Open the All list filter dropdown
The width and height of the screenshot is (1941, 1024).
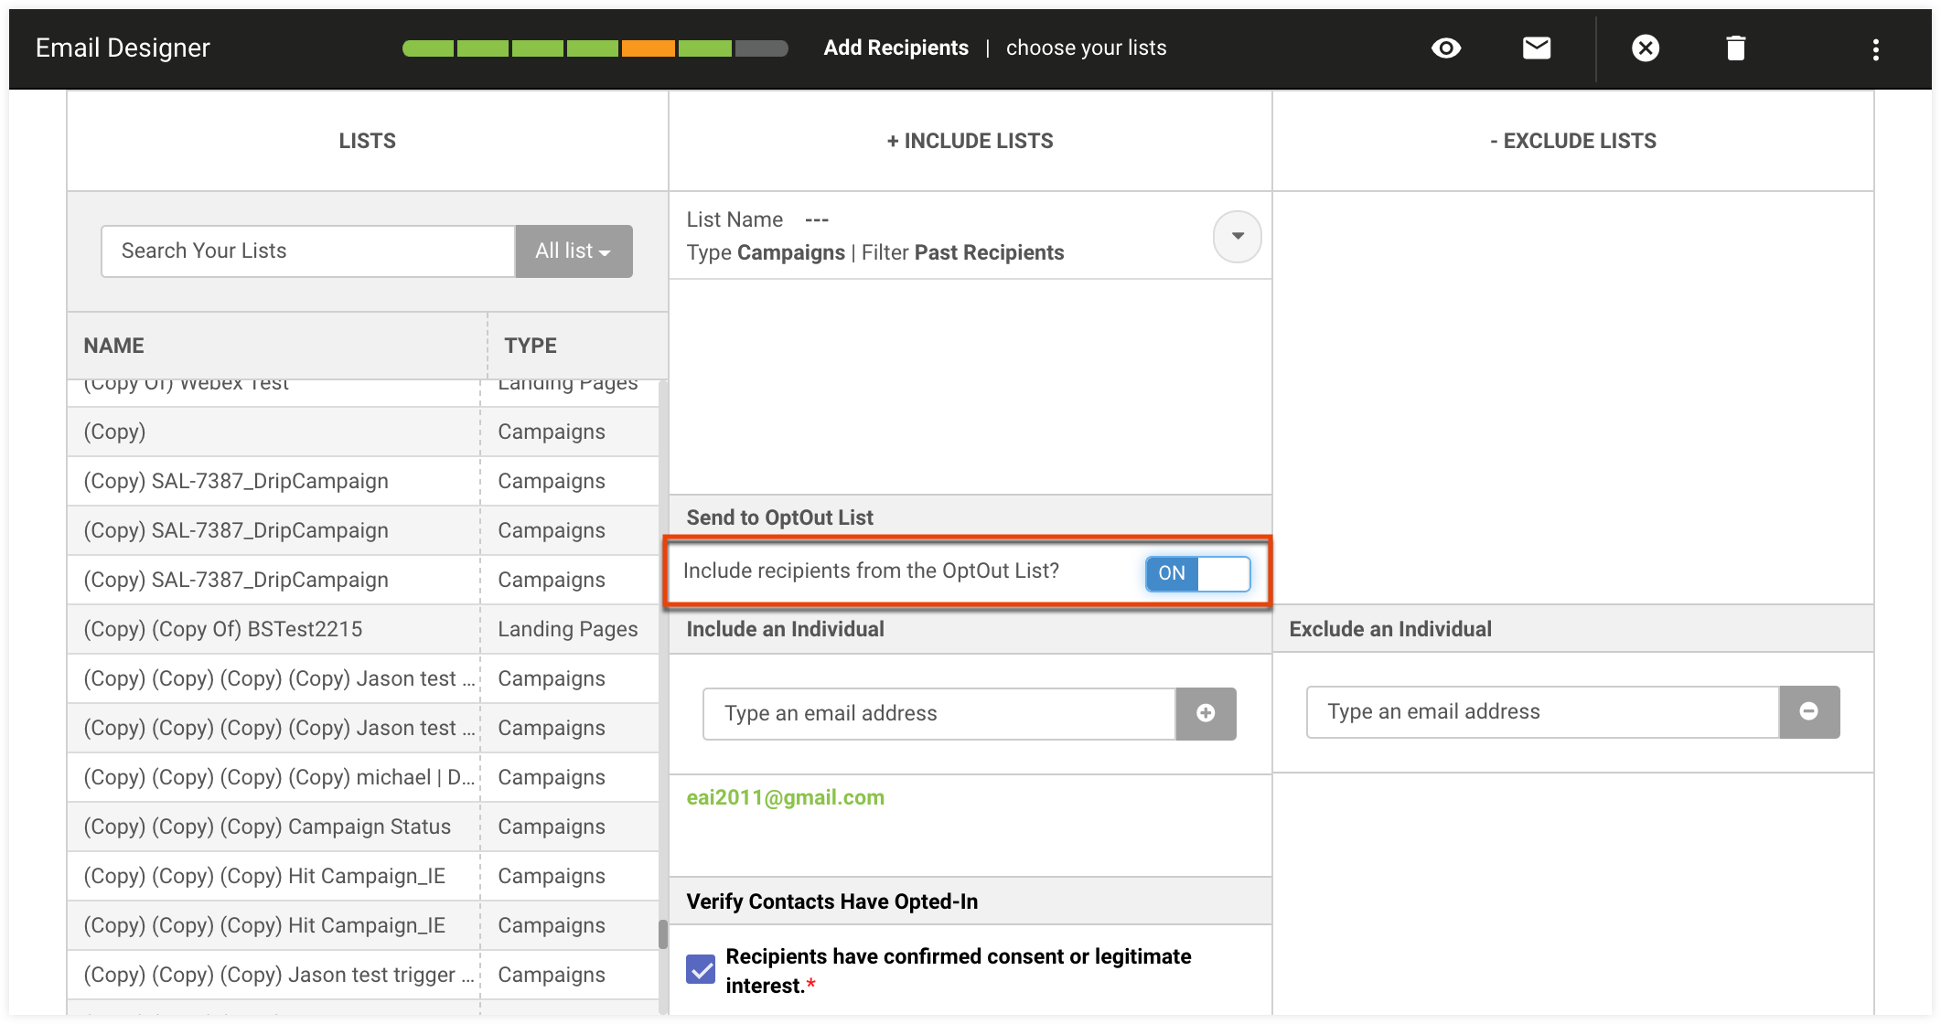pyautogui.click(x=573, y=251)
